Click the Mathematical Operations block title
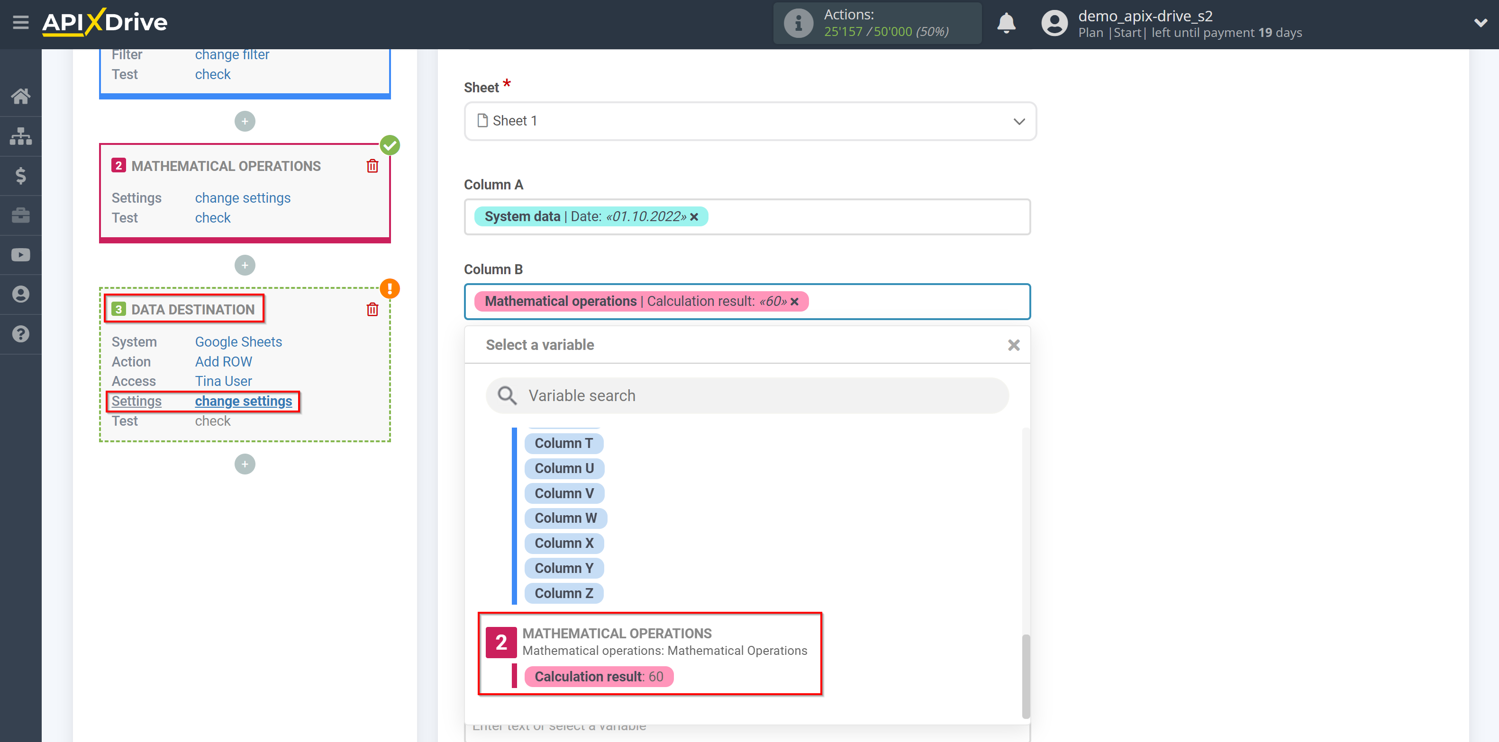This screenshot has height=742, width=1499. click(226, 166)
